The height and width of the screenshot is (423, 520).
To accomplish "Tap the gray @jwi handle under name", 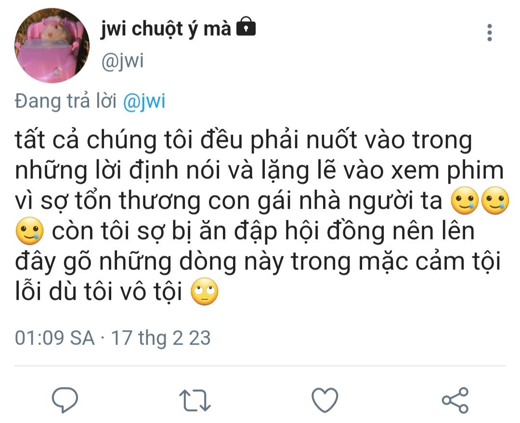I will 122,61.
